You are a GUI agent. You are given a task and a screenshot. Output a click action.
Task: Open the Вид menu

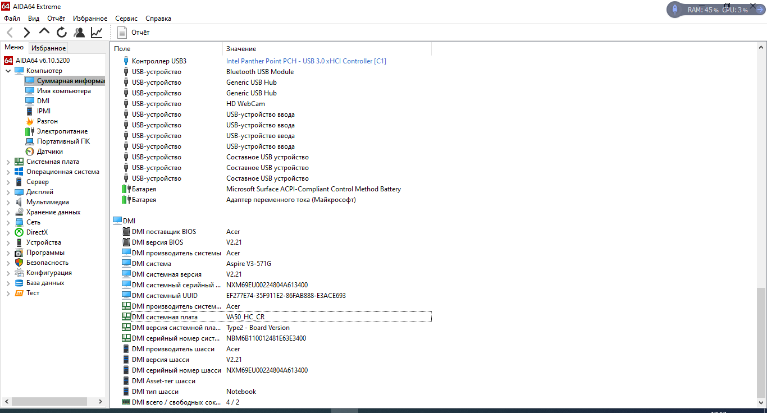[34, 19]
